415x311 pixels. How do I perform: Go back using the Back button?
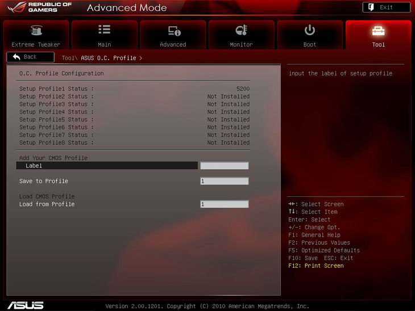pyautogui.click(x=30, y=57)
